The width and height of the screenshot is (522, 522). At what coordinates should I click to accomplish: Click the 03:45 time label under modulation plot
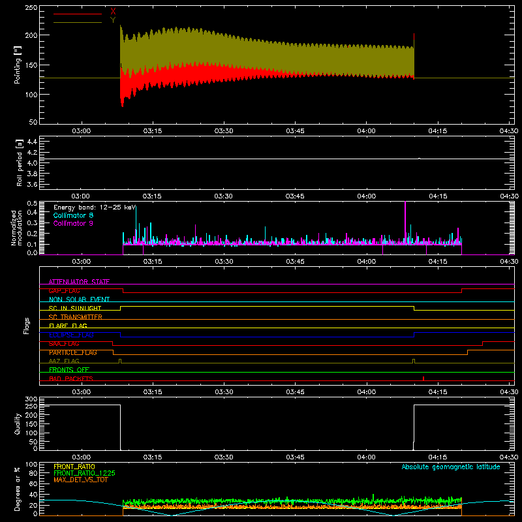pyautogui.click(x=295, y=262)
